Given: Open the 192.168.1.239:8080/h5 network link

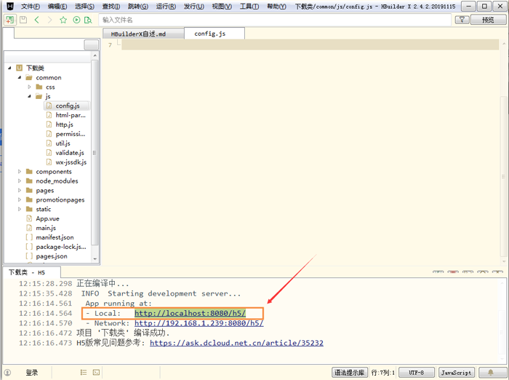Looking at the screenshot, I should (199, 323).
